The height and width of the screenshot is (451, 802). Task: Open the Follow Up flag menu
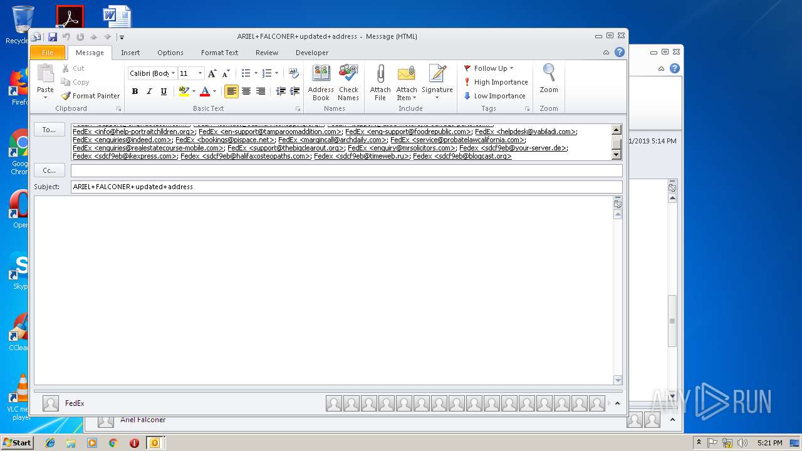point(489,68)
